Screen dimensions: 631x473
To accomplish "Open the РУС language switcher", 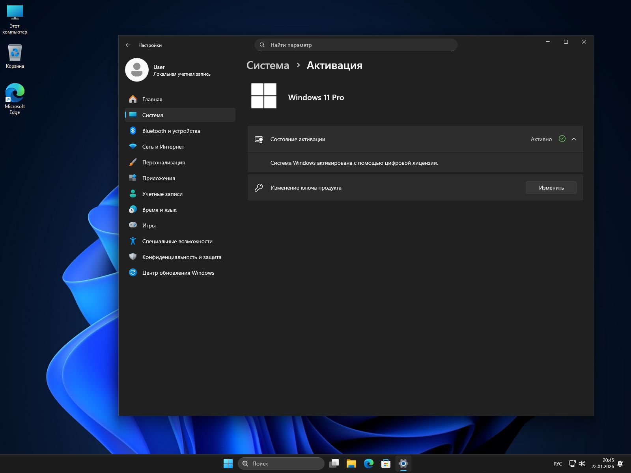I will [558, 464].
